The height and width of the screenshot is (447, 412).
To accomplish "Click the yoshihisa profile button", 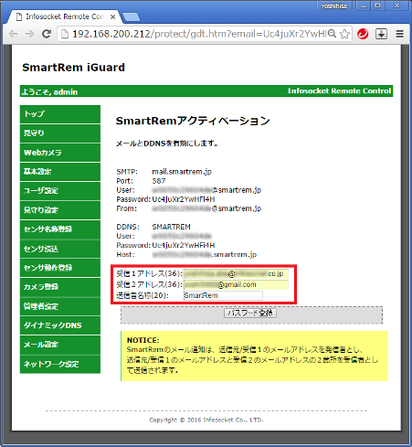I will tap(334, 5).
